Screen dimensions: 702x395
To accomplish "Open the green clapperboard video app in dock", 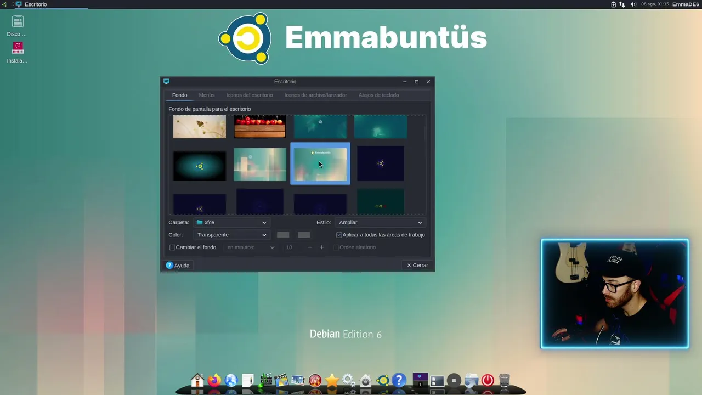I will pos(265,380).
